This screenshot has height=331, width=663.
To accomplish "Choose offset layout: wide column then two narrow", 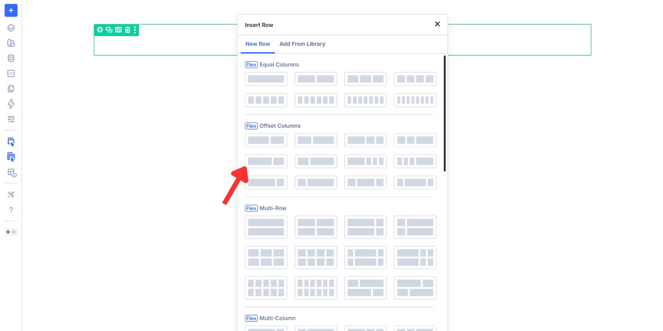I will coord(365,140).
